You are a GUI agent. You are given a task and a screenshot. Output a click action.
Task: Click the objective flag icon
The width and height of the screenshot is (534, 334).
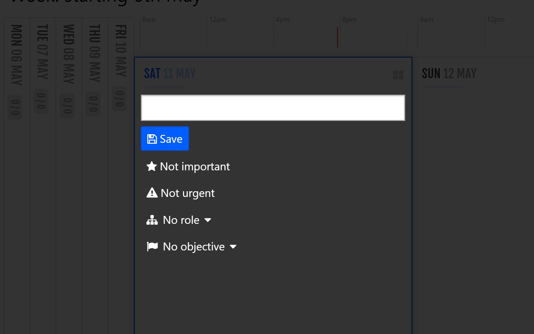pyautogui.click(x=152, y=246)
